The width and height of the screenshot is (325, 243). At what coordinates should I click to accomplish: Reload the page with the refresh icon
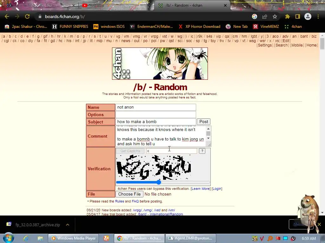tap(27, 16)
